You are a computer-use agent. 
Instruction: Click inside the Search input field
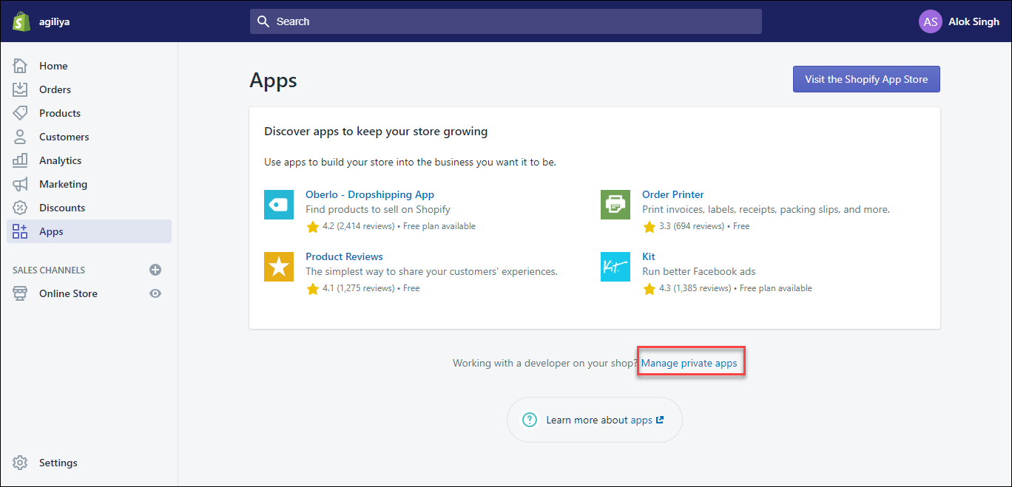click(x=444, y=21)
